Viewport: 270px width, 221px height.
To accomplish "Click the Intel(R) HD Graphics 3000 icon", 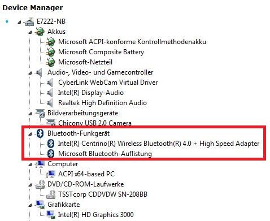I will pyautogui.click(x=51, y=215).
